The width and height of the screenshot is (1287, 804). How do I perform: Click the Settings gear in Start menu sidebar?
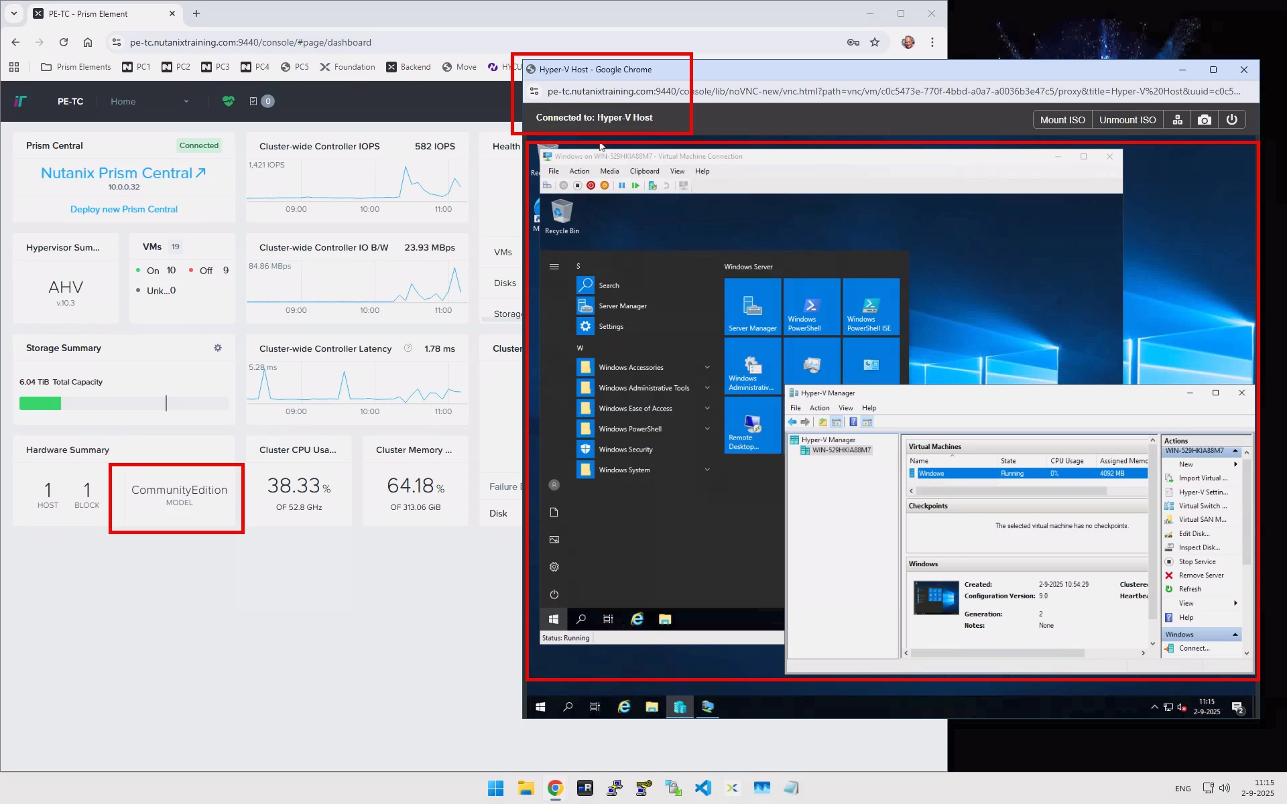[x=554, y=567]
